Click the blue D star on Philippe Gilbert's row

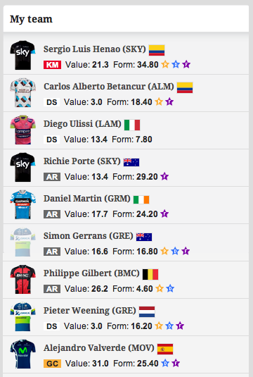tap(170, 288)
